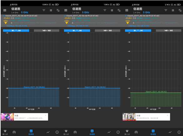Open info icon in middle bottom bar
This screenshot has height=136, width=183.
pyautogui.click(x=118, y=132)
